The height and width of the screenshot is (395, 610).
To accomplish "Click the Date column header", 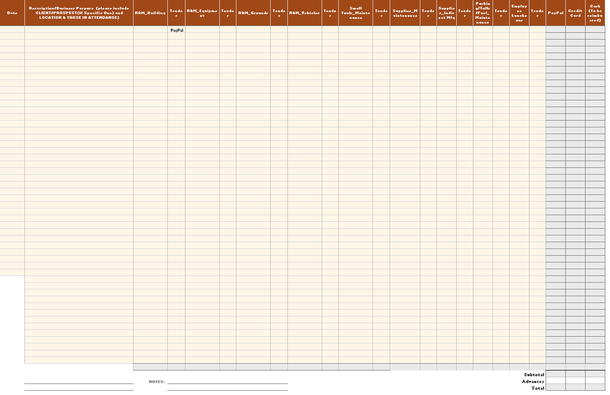I will 12,13.
